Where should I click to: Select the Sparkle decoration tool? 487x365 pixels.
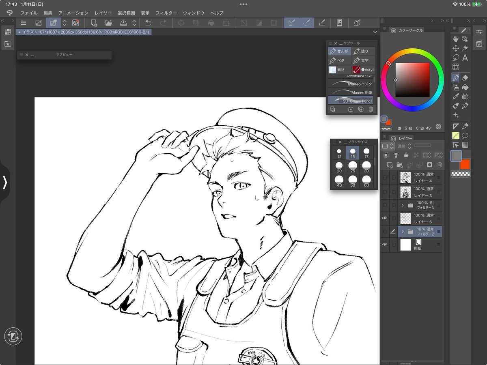(x=456, y=115)
